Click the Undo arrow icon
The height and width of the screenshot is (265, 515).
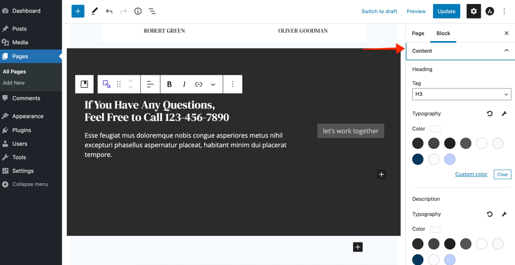coord(109,11)
